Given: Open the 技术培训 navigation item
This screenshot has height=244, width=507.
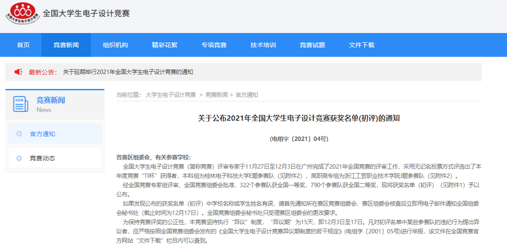Looking at the screenshot, I should pyautogui.click(x=263, y=45).
